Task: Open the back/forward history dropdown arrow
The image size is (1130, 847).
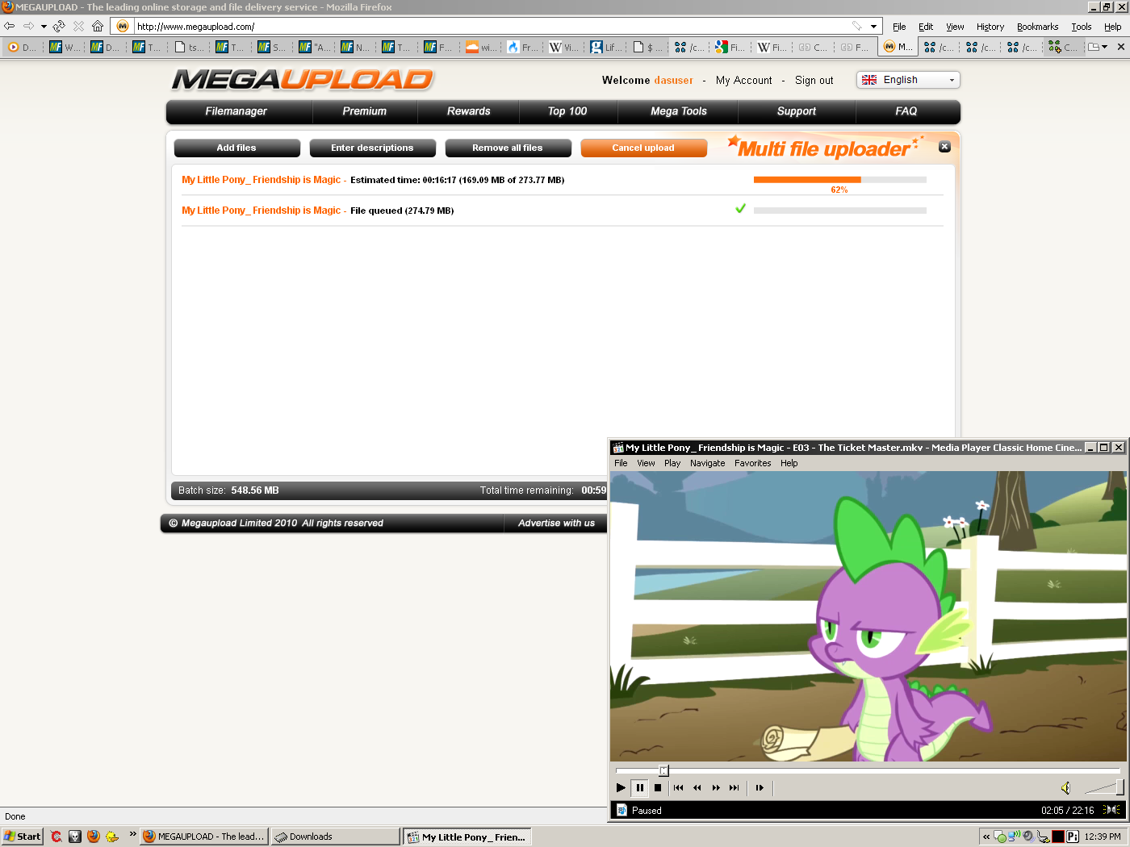Action: 44,27
